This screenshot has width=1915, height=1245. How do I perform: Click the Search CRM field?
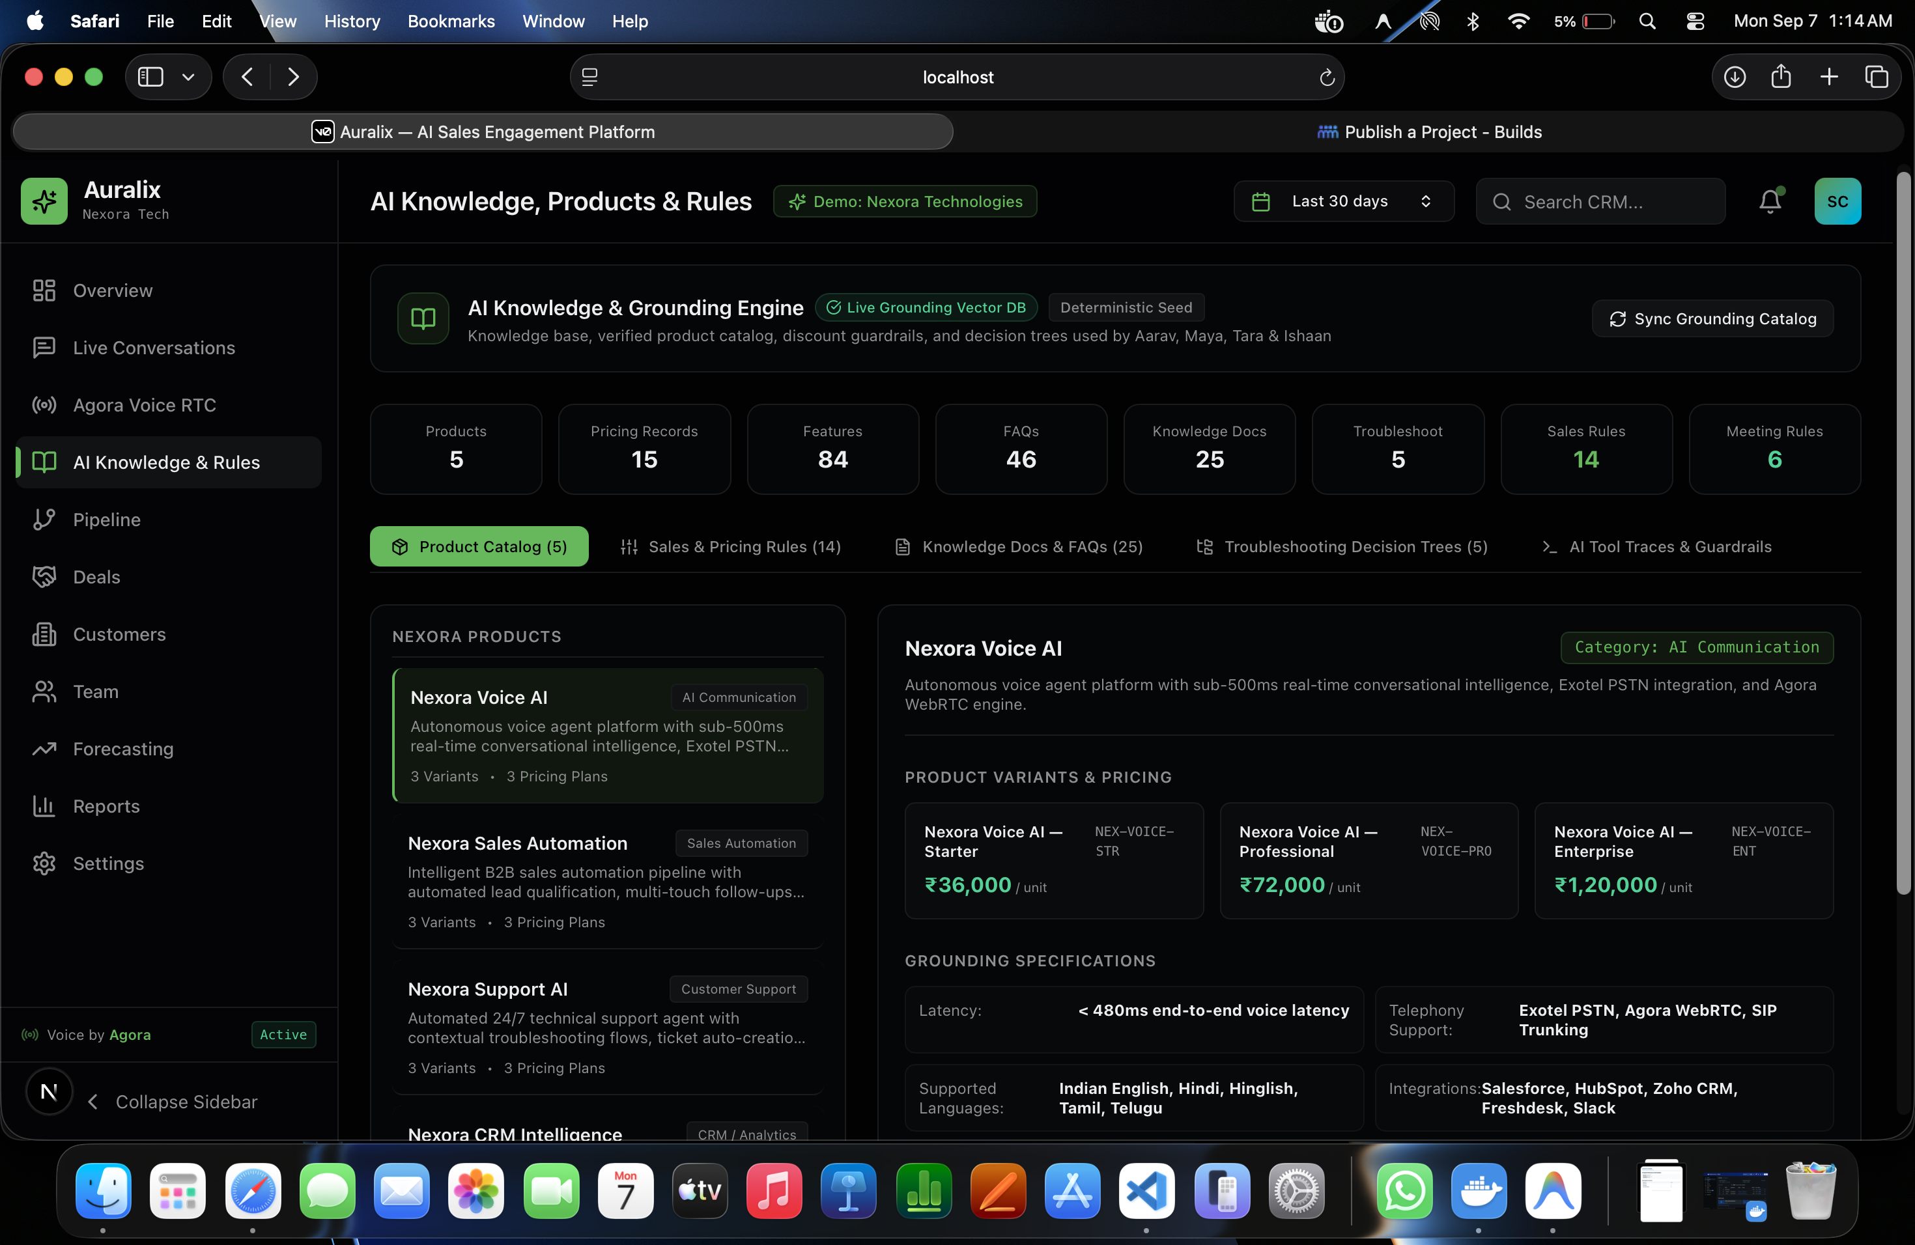[1600, 201]
